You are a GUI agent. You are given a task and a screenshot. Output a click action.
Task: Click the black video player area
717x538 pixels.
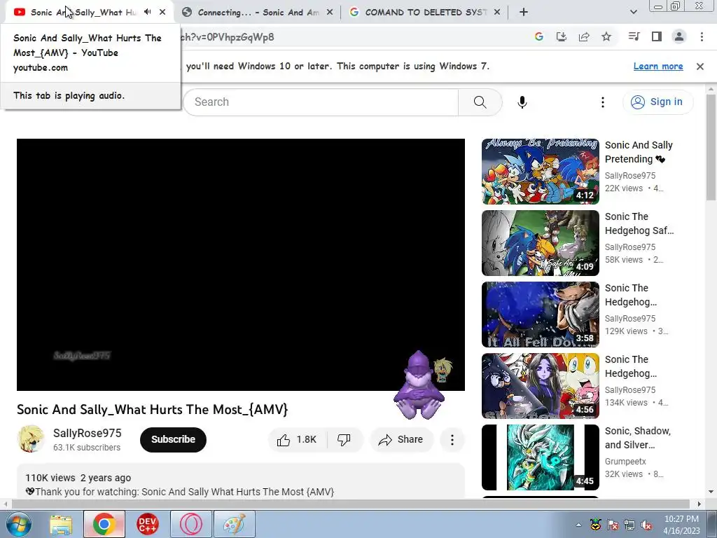(x=241, y=264)
